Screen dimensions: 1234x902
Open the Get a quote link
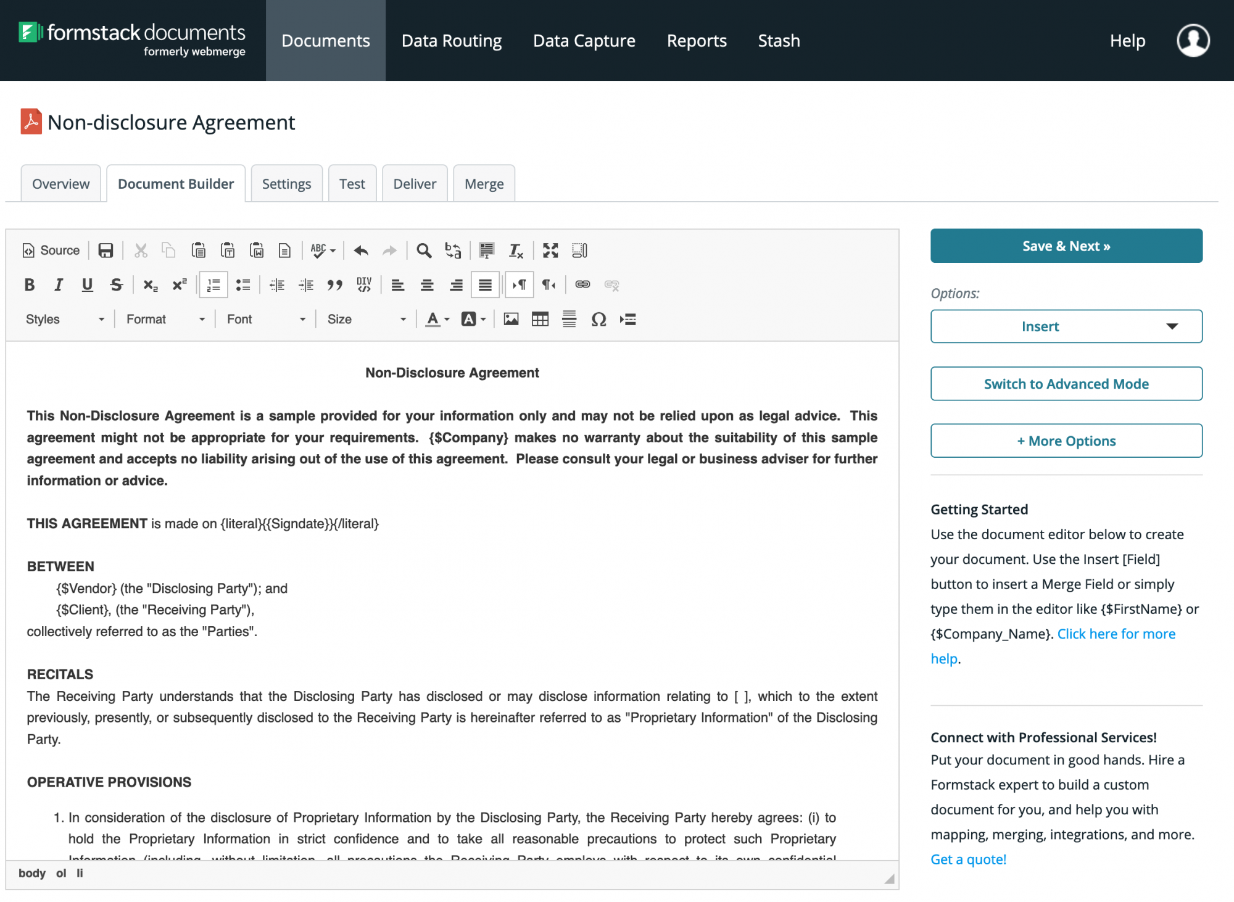coord(968,859)
